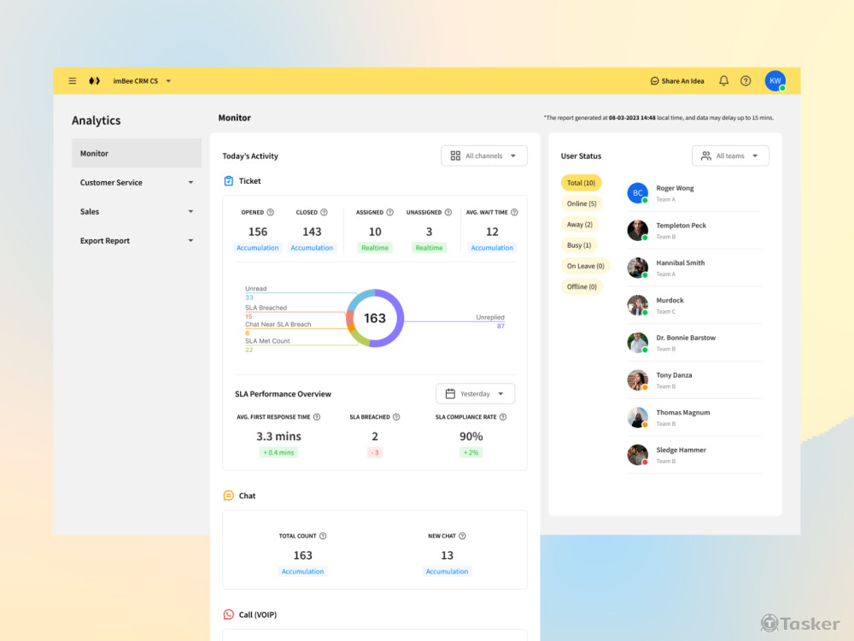The width and height of the screenshot is (854, 641).
Task: Select Monitor in the Analytics sidebar
Action: click(x=137, y=154)
